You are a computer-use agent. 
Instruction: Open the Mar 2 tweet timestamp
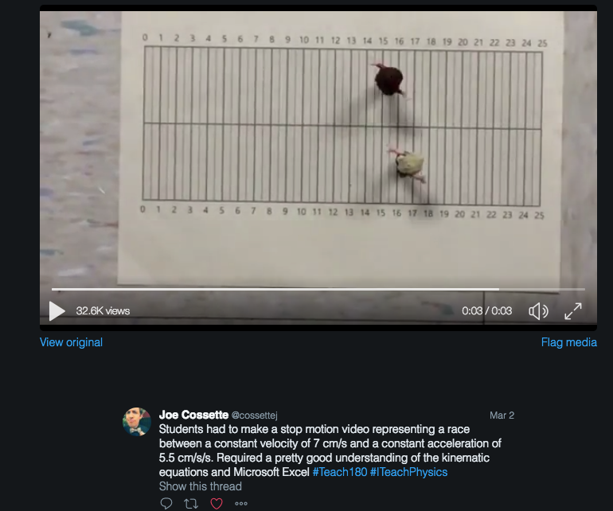[x=502, y=415]
